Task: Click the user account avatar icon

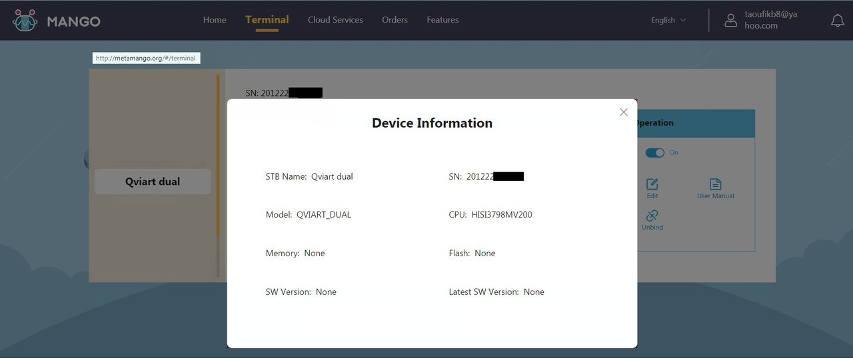Action: tap(731, 20)
